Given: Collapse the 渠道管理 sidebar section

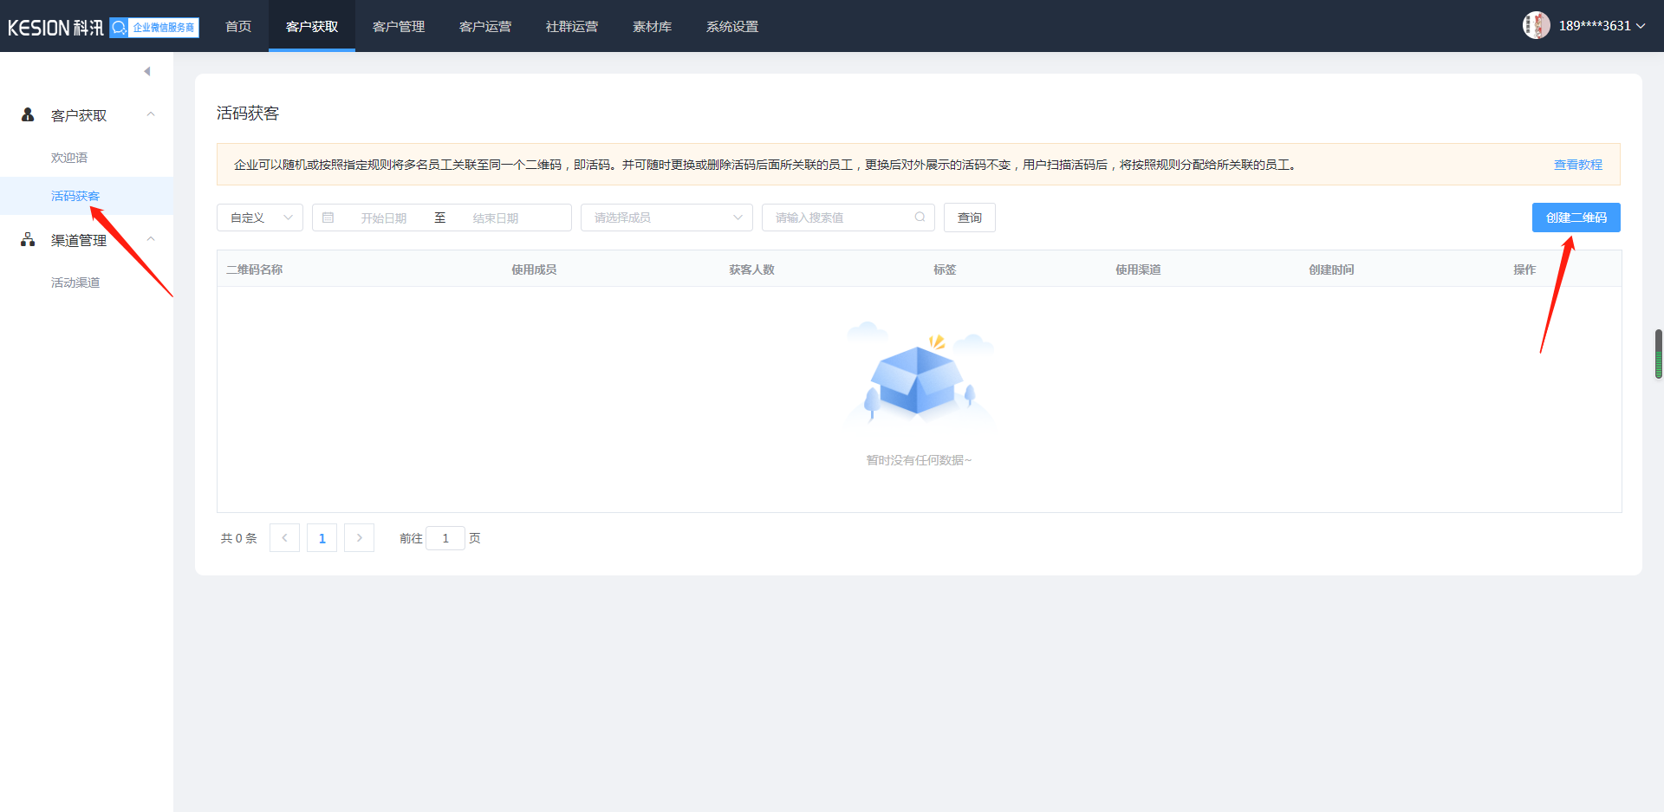Looking at the screenshot, I should point(151,239).
